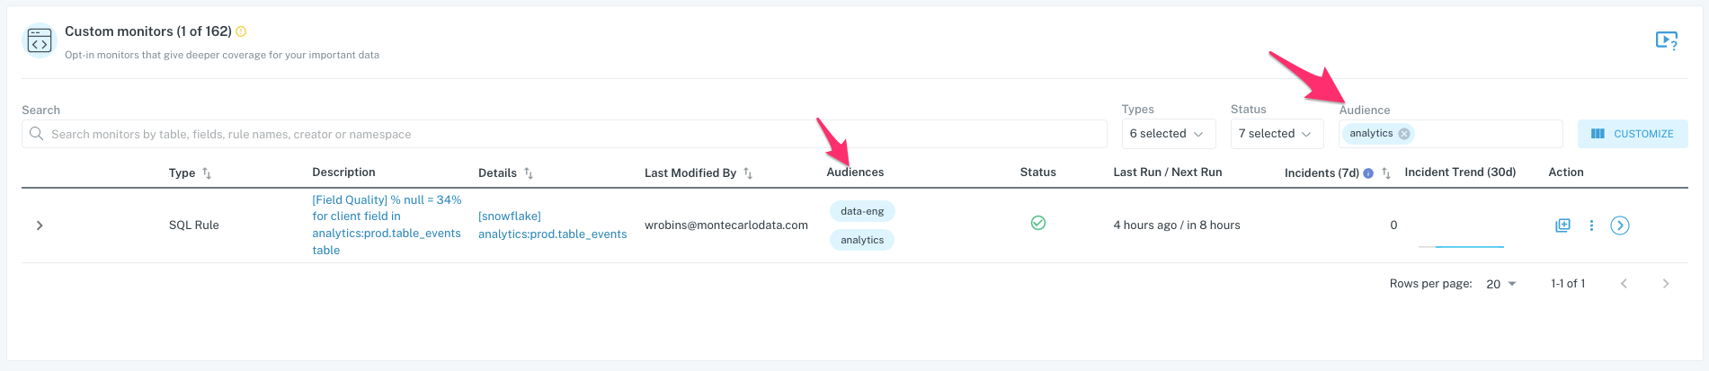Open the snowflake analytics:prod.table_events link
The image size is (1709, 371).
click(552, 225)
